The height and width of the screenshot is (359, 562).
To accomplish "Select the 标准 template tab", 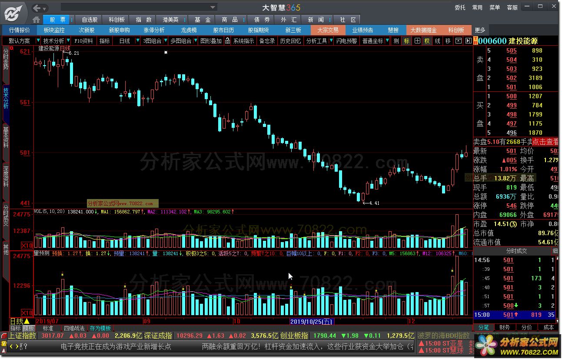I will click(48, 329).
